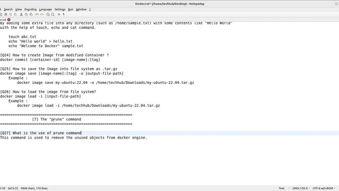
Task: Click the docker image save my-ubuntu:22.04 example line
Action: coord(105,83)
